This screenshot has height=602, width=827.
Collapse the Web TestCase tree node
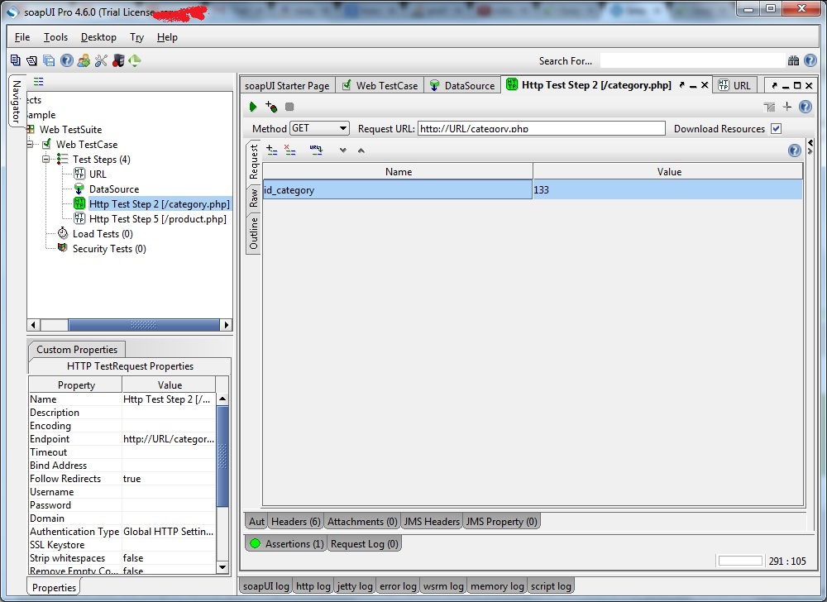click(30, 145)
